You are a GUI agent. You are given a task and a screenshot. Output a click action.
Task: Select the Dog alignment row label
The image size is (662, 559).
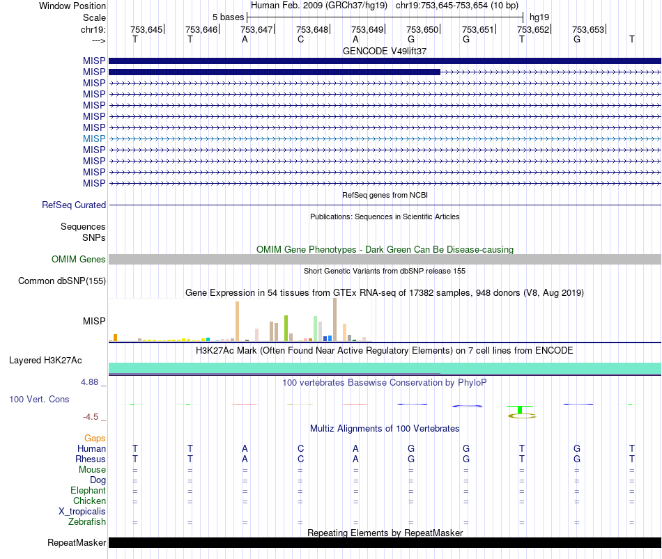point(98,480)
